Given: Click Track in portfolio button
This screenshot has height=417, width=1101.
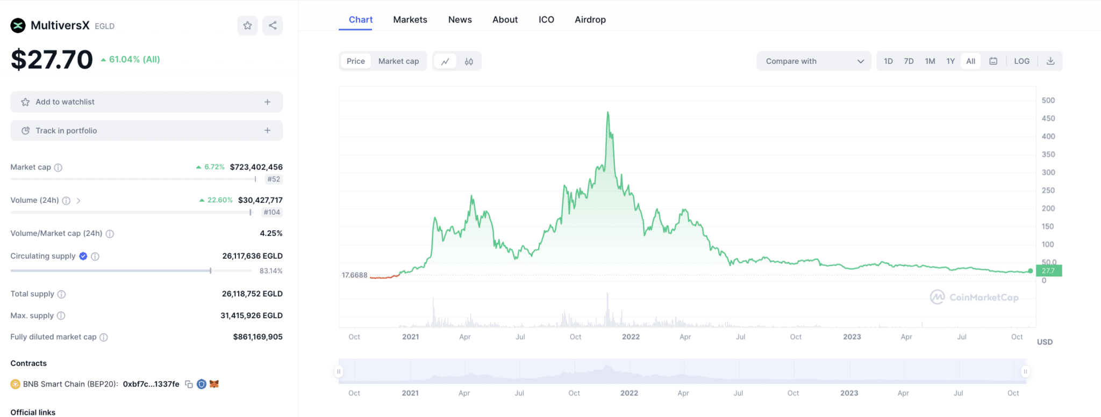Looking at the screenshot, I should point(147,130).
